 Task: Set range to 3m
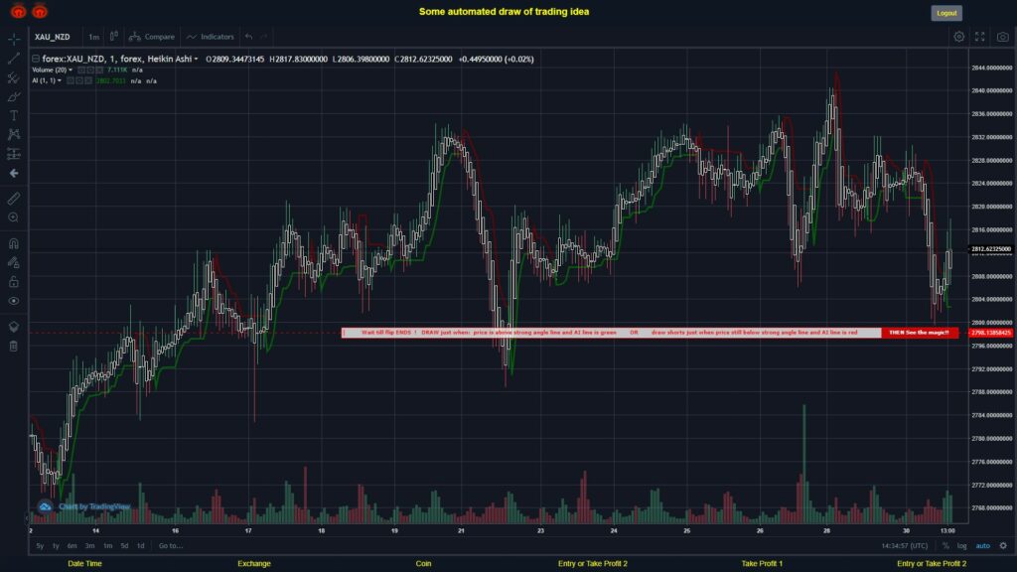[90, 546]
